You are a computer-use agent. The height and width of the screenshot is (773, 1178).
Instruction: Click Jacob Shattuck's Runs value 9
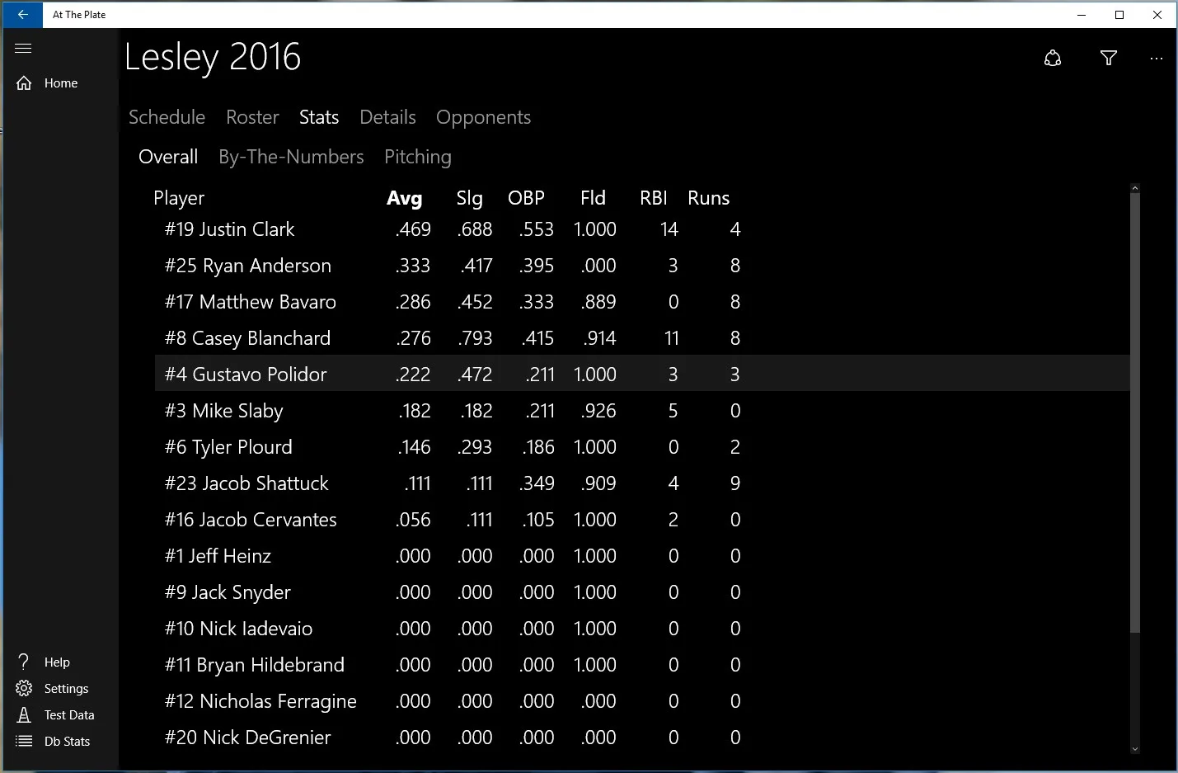(x=735, y=483)
